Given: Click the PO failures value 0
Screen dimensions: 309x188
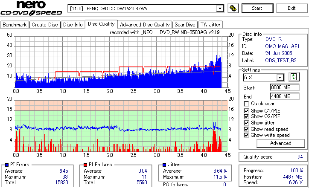Looking at the screenshot, I should 224,185.
